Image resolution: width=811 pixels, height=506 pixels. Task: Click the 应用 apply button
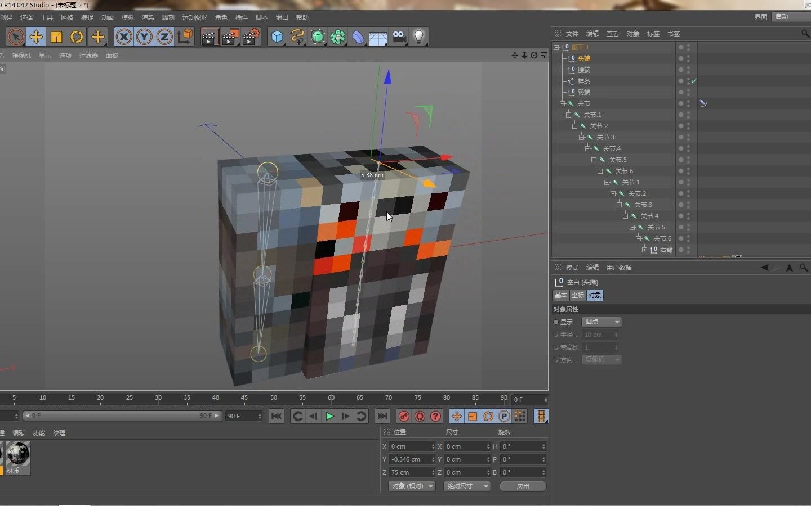(523, 486)
